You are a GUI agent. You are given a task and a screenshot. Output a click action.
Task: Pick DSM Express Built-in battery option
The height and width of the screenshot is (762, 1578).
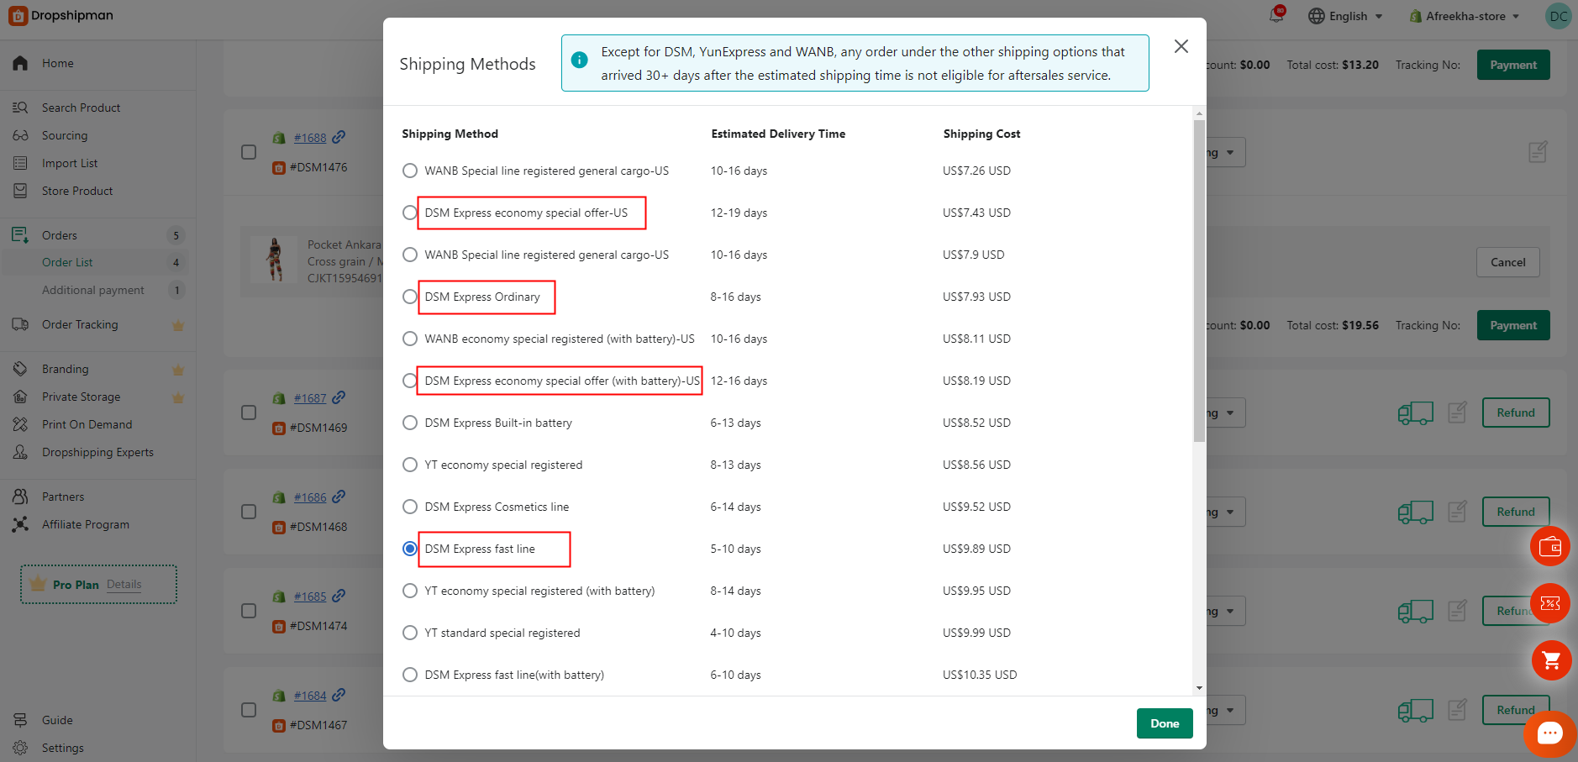pos(410,423)
